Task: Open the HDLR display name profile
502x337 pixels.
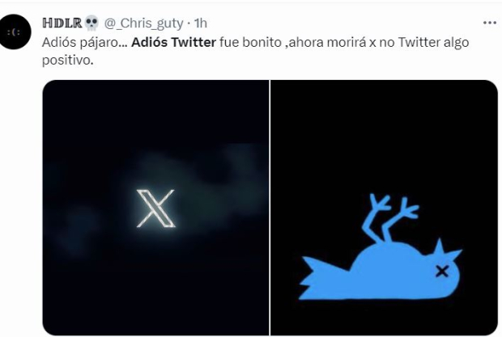Action: point(62,23)
